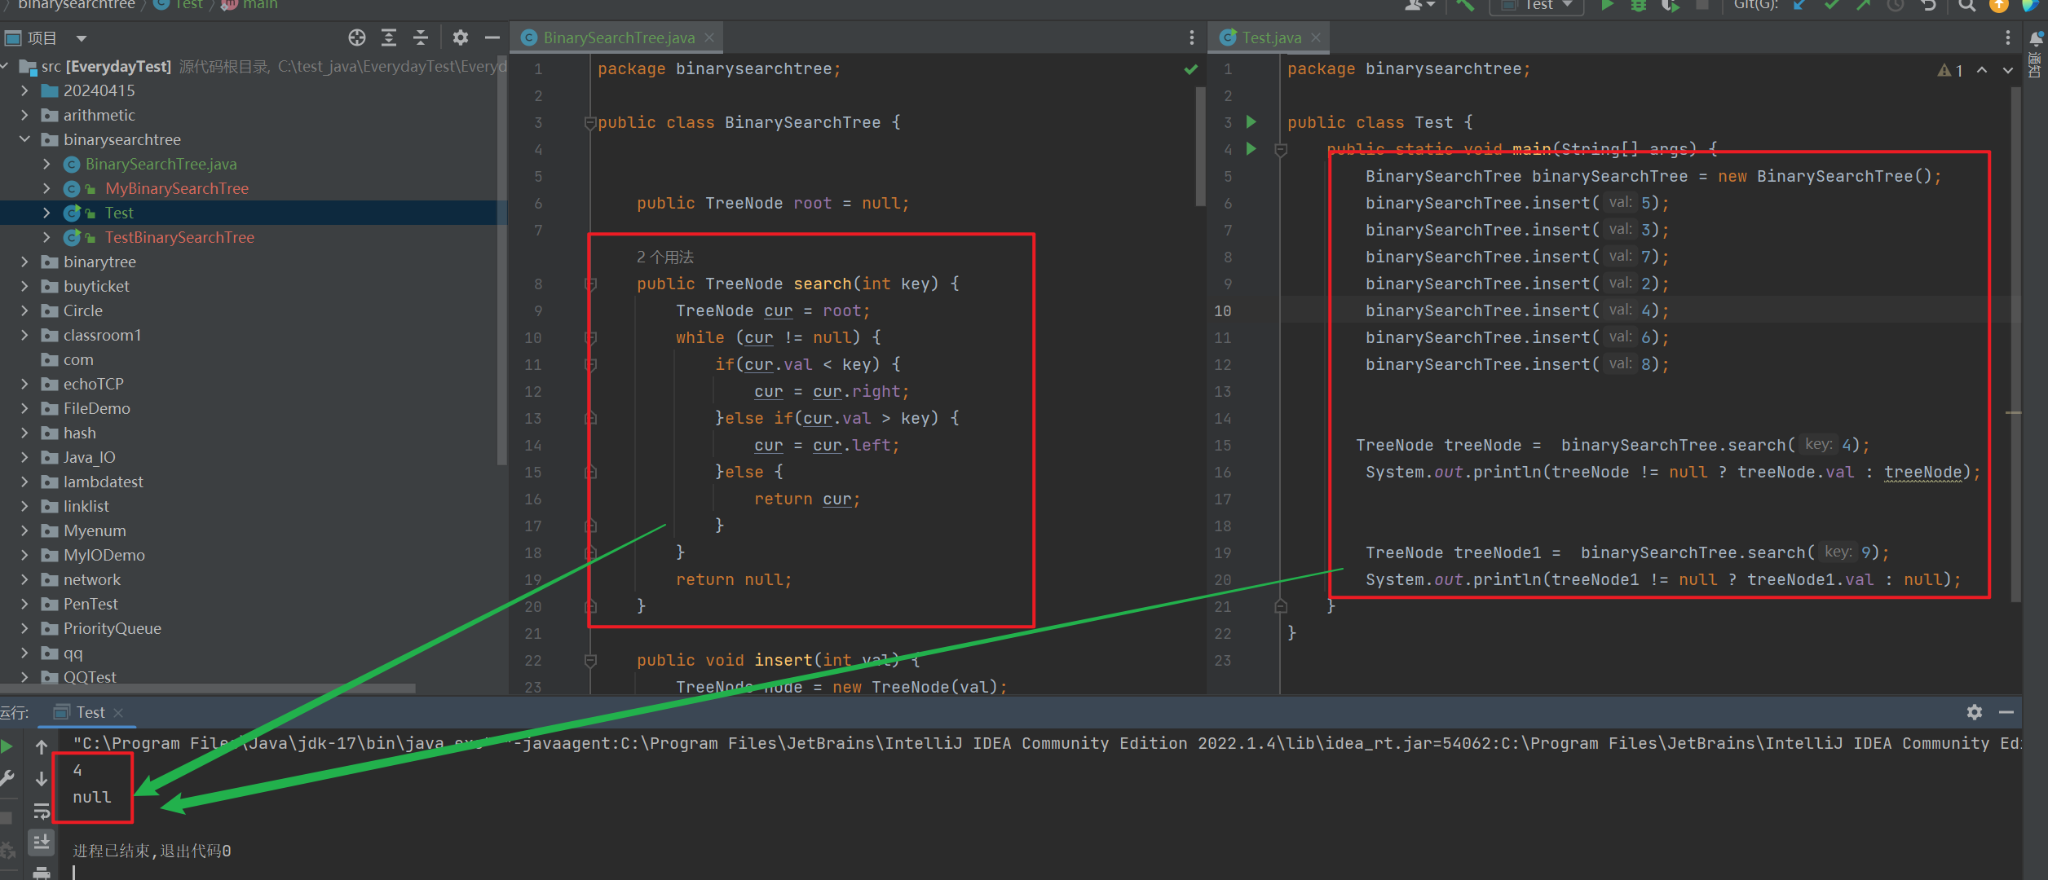Select the Circle folder in the tree

[x=83, y=310]
